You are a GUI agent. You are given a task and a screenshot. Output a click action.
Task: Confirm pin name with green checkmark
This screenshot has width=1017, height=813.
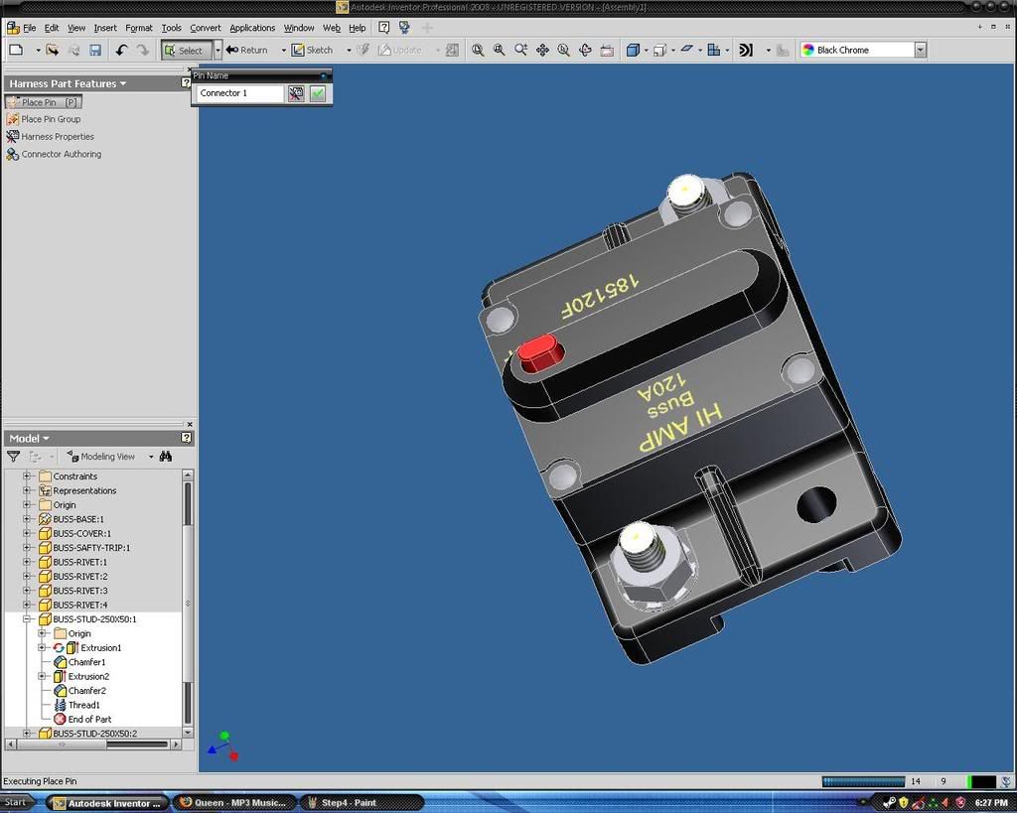318,93
